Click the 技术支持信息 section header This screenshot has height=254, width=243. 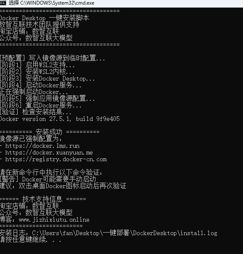pos(43,199)
